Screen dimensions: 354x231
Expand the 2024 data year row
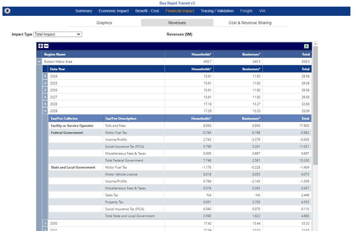tap(45, 76)
